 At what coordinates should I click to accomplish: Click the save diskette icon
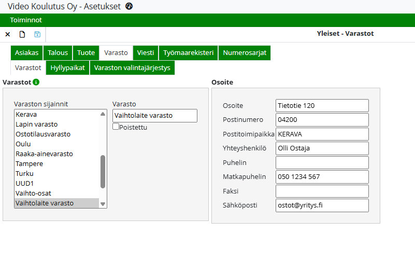[x=37, y=35]
